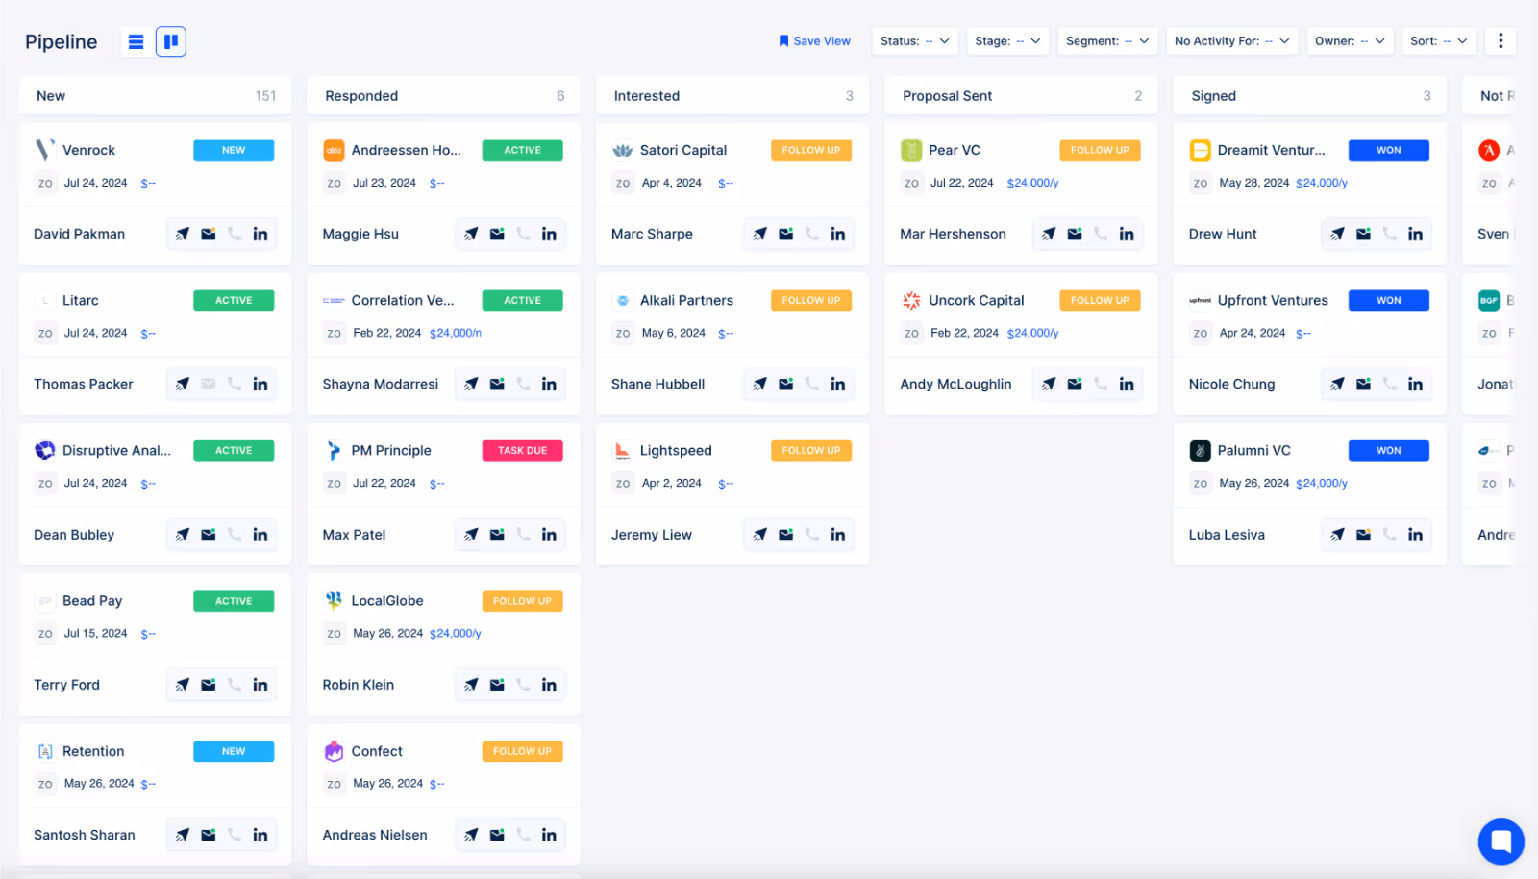The width and height of the screenshot is (1538, 879).
Task: Email Jeremy Liew via mail icon
Action: tap(786, 535)
